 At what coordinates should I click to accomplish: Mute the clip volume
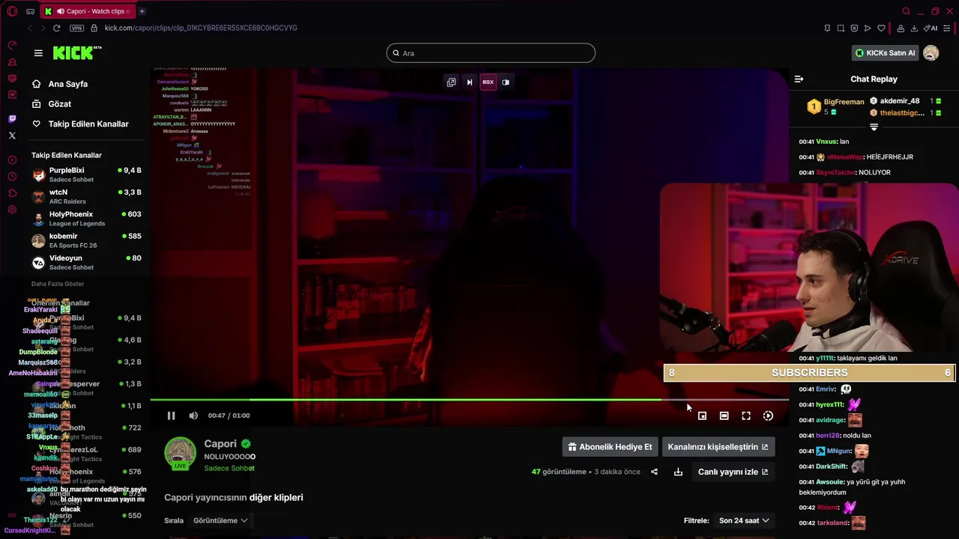[193, 415]
